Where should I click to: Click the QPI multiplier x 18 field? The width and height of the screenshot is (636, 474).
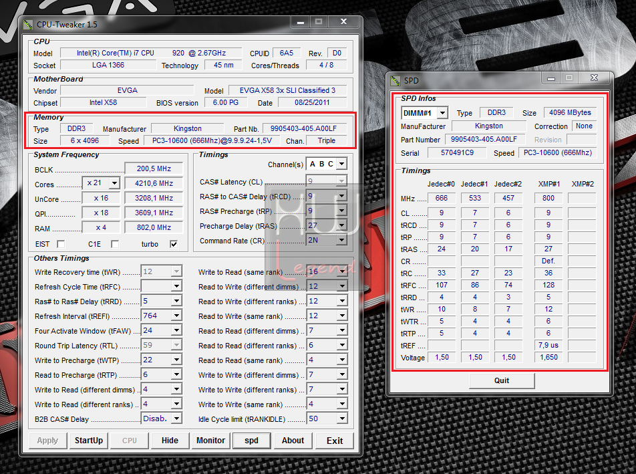pyautogui.click(x=101, y=213)
